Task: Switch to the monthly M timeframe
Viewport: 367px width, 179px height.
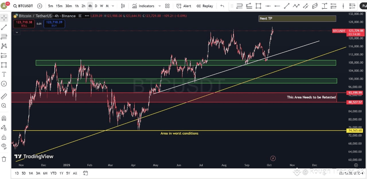Action: [x=107, y=6]
